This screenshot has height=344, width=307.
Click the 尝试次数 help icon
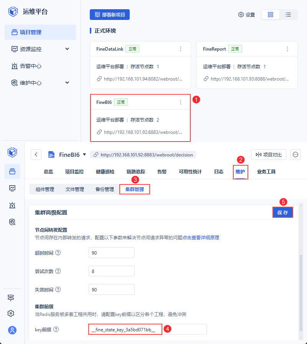pos(58,271)
